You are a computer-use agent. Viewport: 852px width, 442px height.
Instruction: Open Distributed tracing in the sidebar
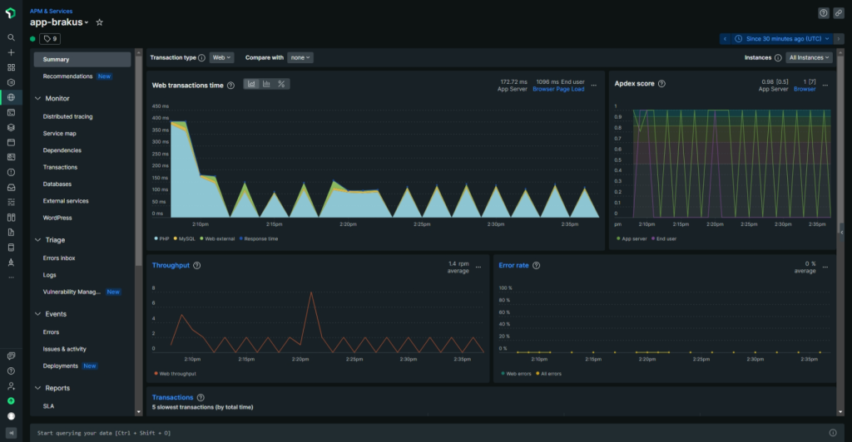point(67,116)
